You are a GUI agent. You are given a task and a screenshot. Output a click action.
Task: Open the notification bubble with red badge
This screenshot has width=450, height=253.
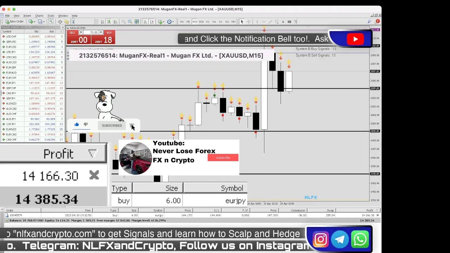click(x=377, y=21)
